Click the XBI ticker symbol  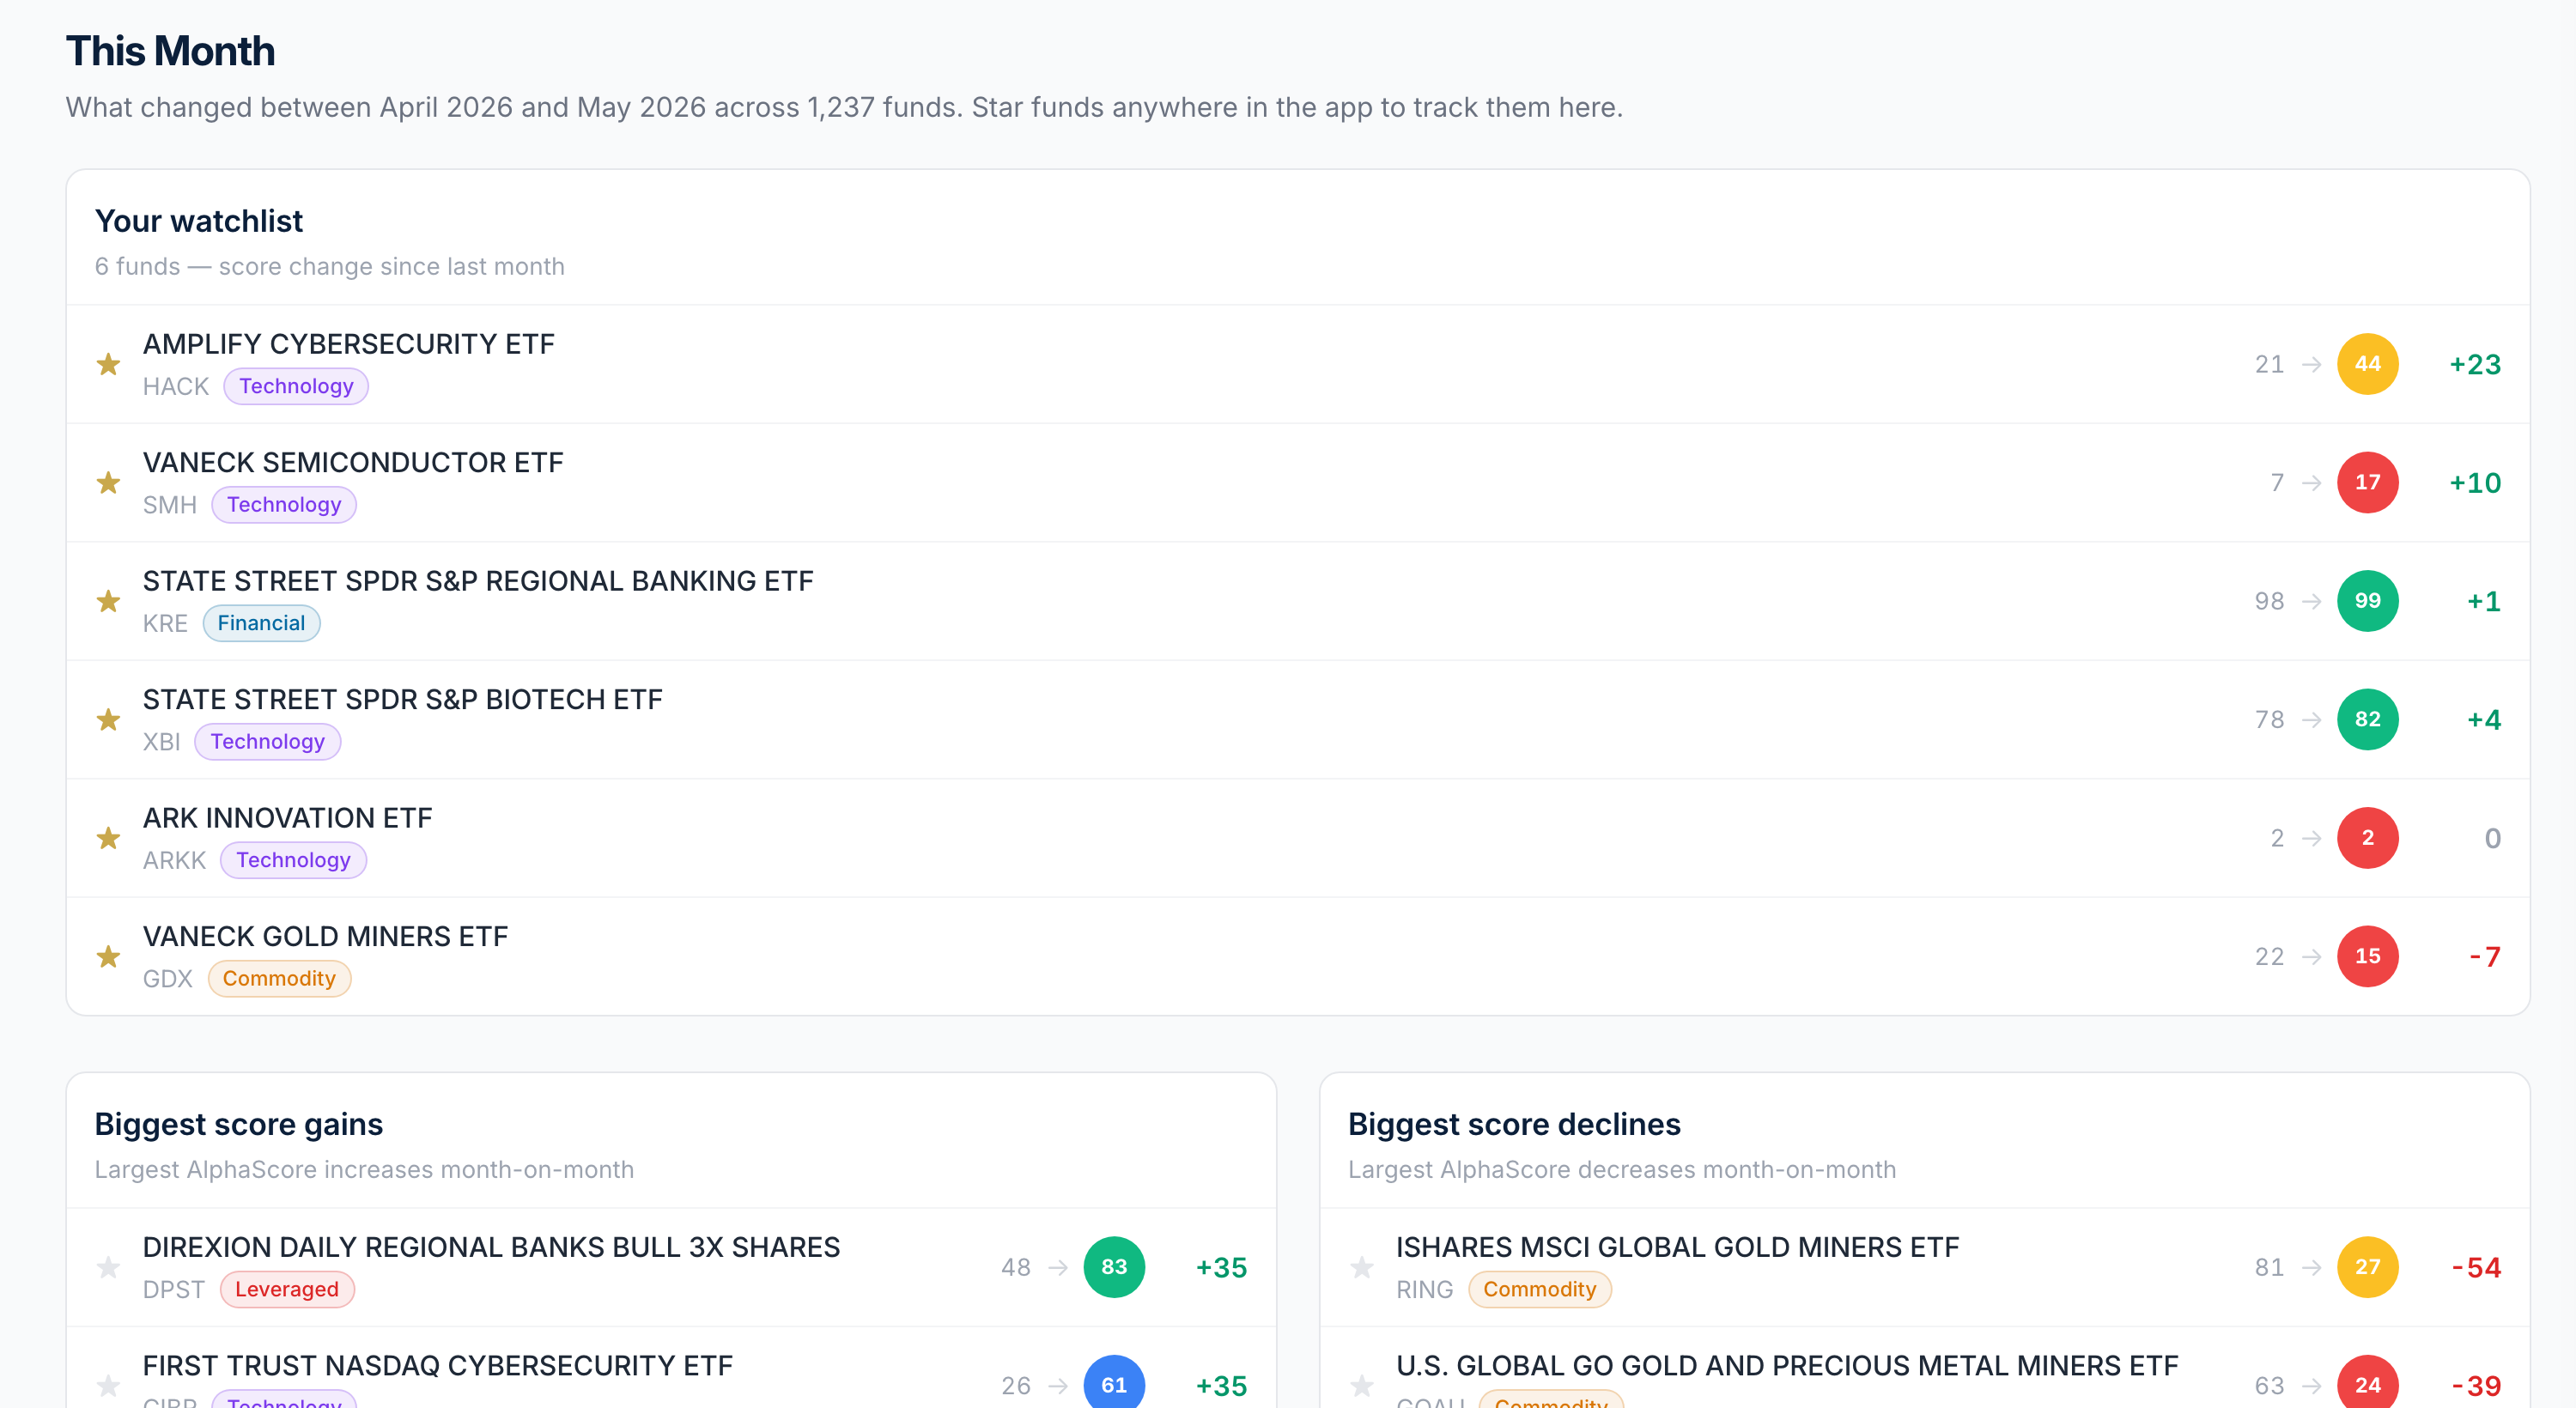161,742
